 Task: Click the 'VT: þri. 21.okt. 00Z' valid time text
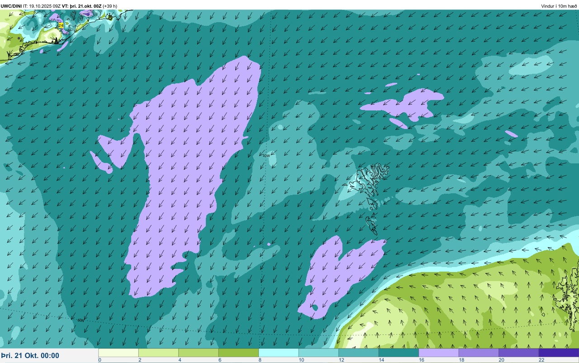pos(81,6)
